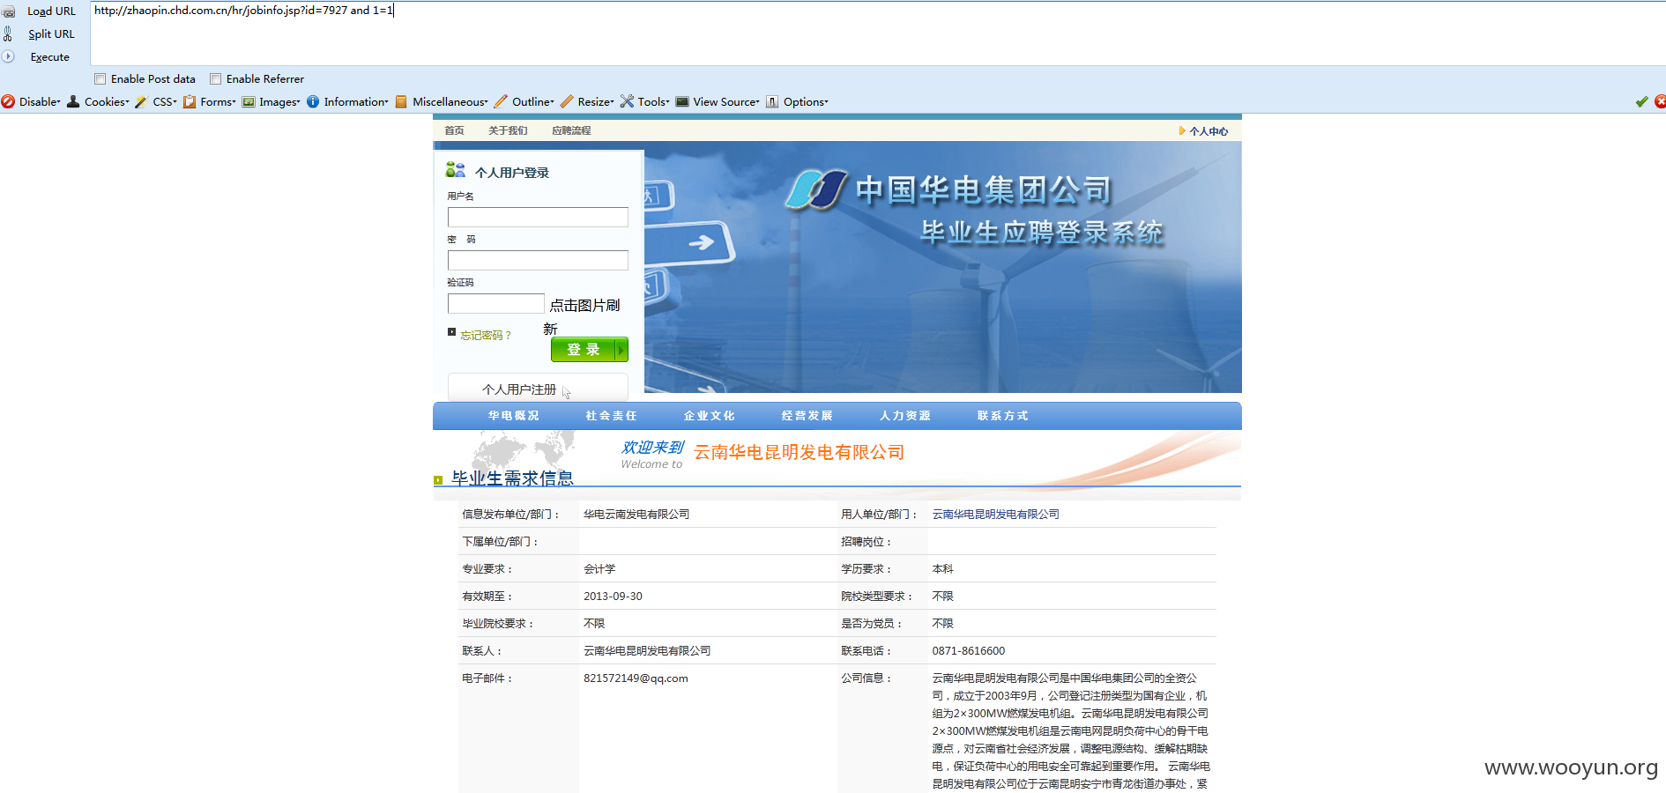Screen dimensions: 1666x793
Task: Select 人力资源 navigation item
Action: (905, 416)
